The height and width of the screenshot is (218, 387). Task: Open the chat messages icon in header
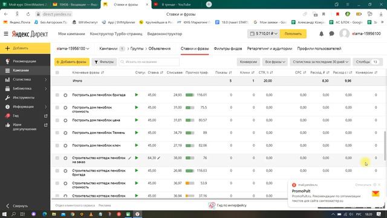tap(331, 34)
